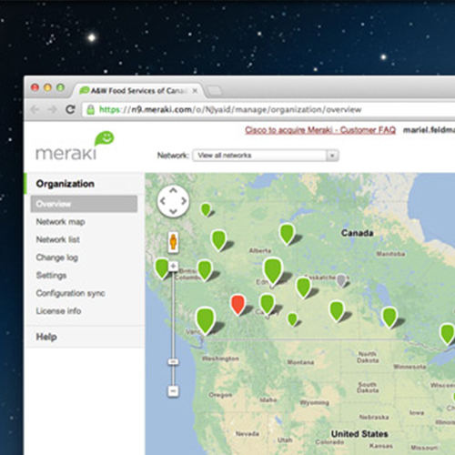The width and height of the screenshot is (455, 455).
Task: Zoom out with the map minus button
Action: pyautogui.click(x=173, y=390)
